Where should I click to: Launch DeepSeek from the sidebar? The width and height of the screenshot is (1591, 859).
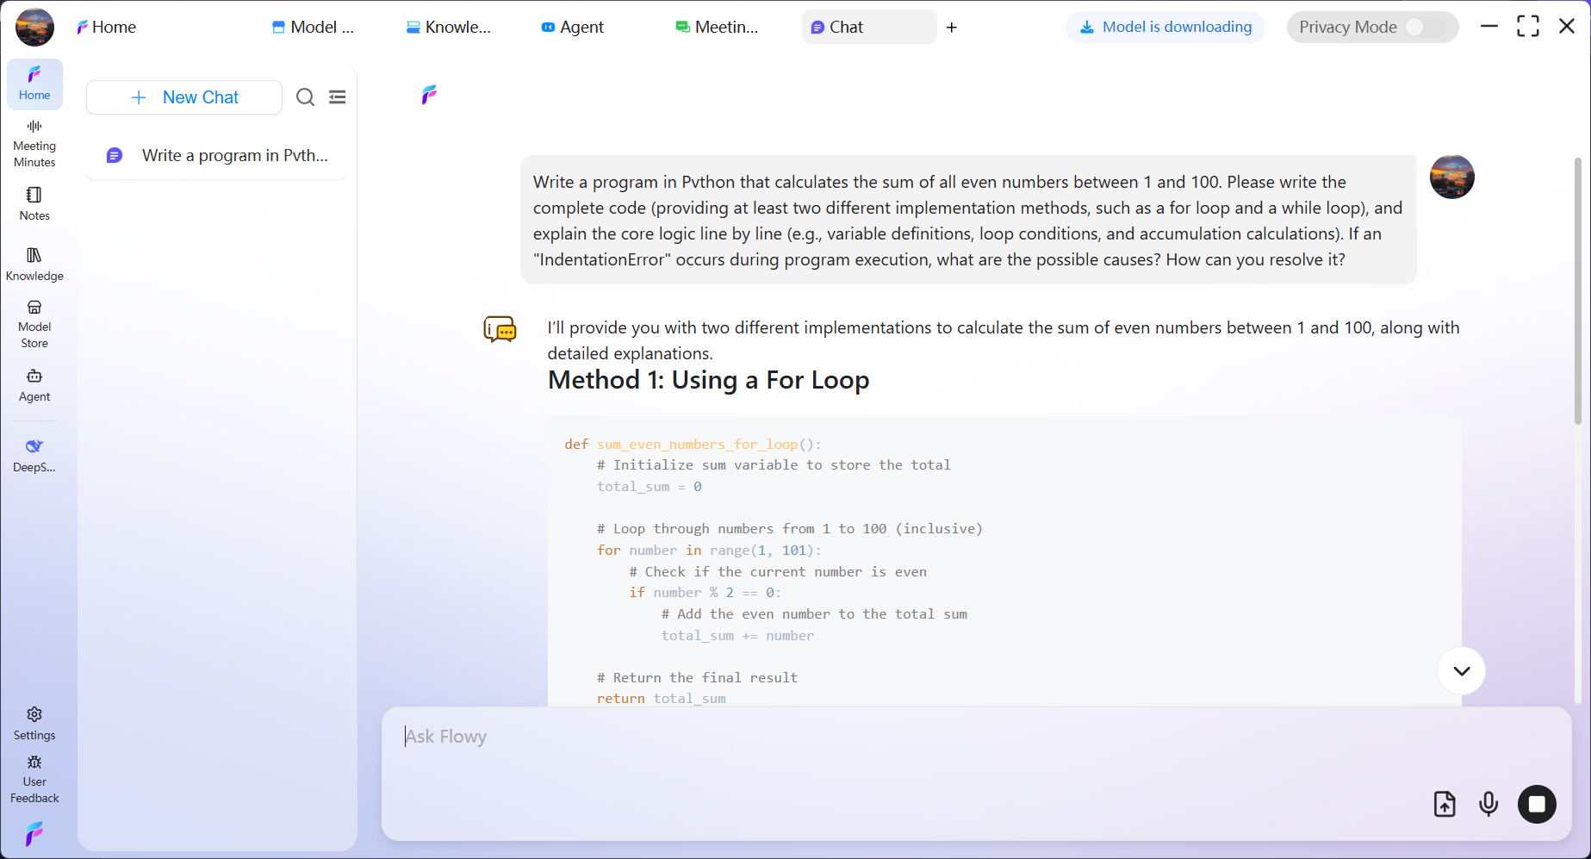pyautogui.click(x=34, y=454)
